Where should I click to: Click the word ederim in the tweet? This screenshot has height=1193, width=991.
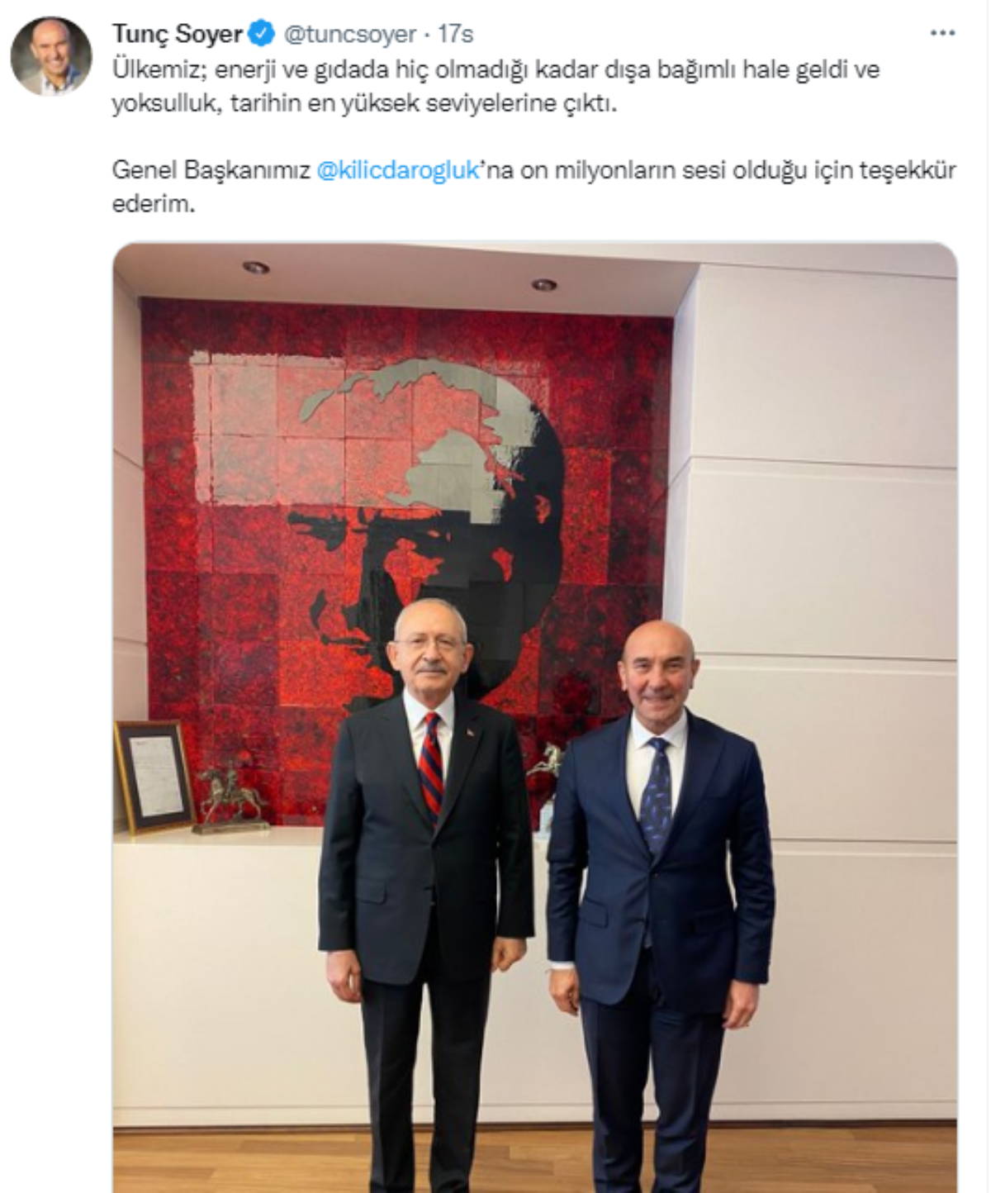tap(153, 204)
